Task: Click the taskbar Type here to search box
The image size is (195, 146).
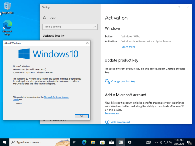Action: click(40, 142)
